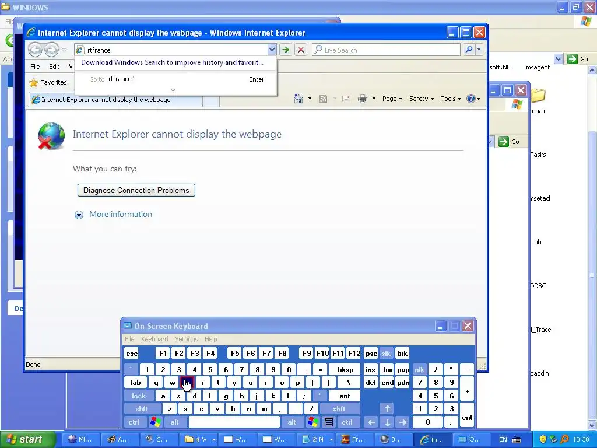Click the security shield icon in system tray
The width and height of the screenshot is (597, 448).
(x=543, y=439)
